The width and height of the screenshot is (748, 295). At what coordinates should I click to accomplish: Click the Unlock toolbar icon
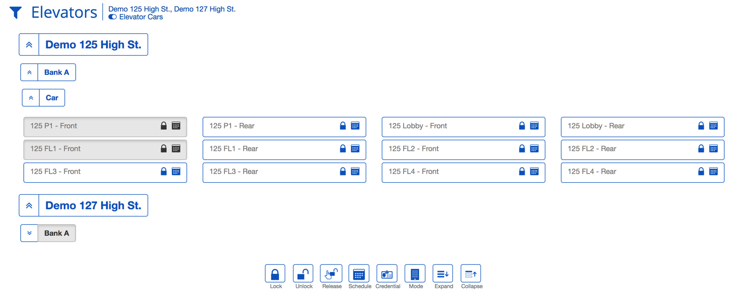click(303, 274)
